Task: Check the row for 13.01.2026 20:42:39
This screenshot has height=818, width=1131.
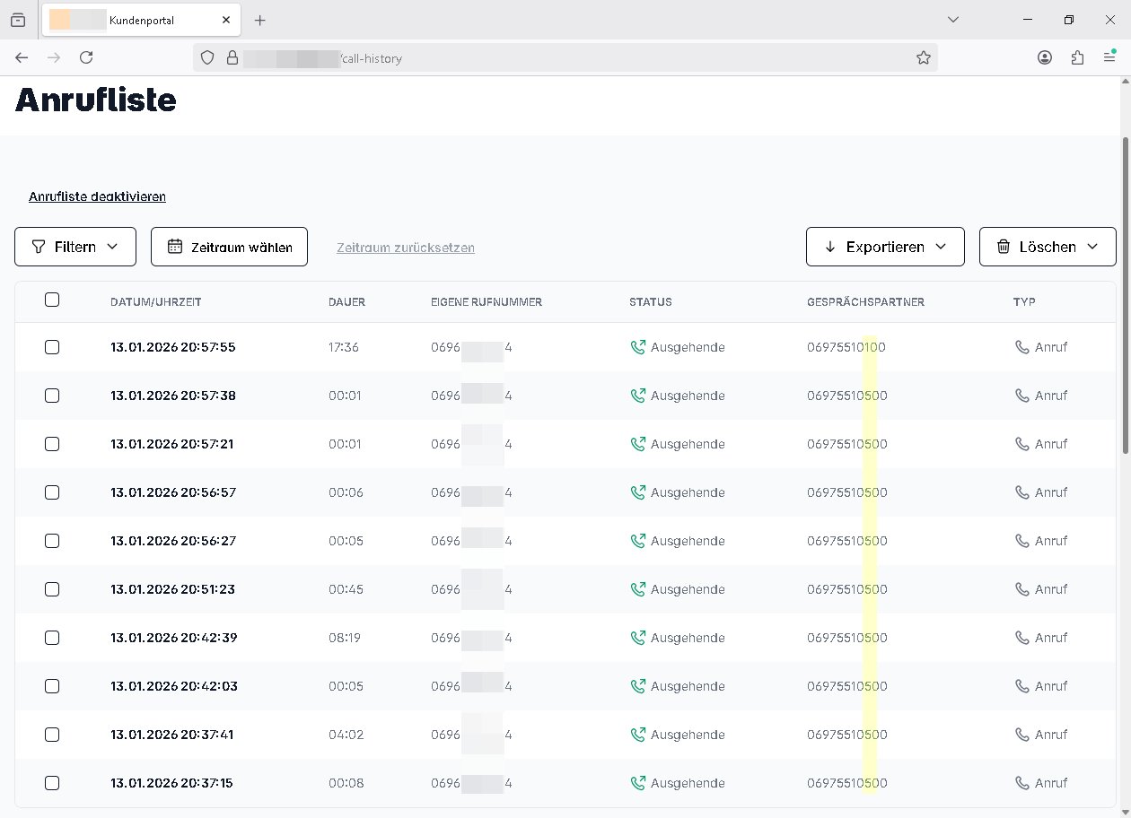Action: point(52,638)
